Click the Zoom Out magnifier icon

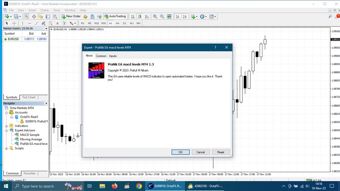[x=162, y=17]
